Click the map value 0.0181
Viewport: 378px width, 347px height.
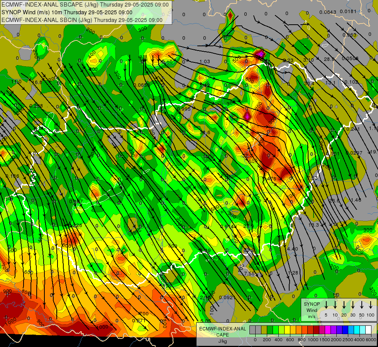pyautogui.click(x=348, y=11)
